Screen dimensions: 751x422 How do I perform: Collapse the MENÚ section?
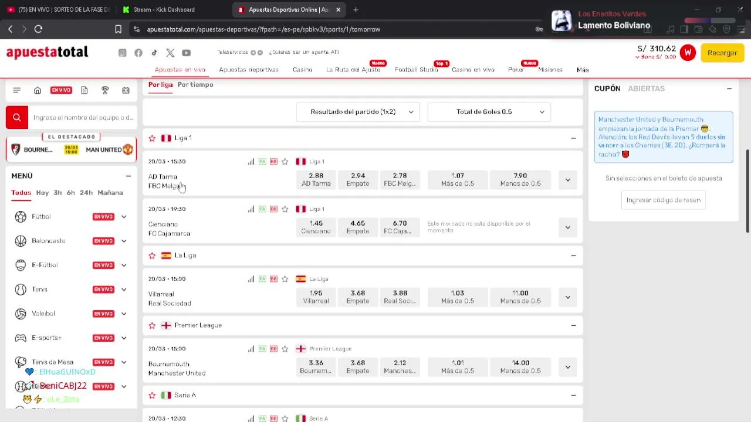(128, 176)
